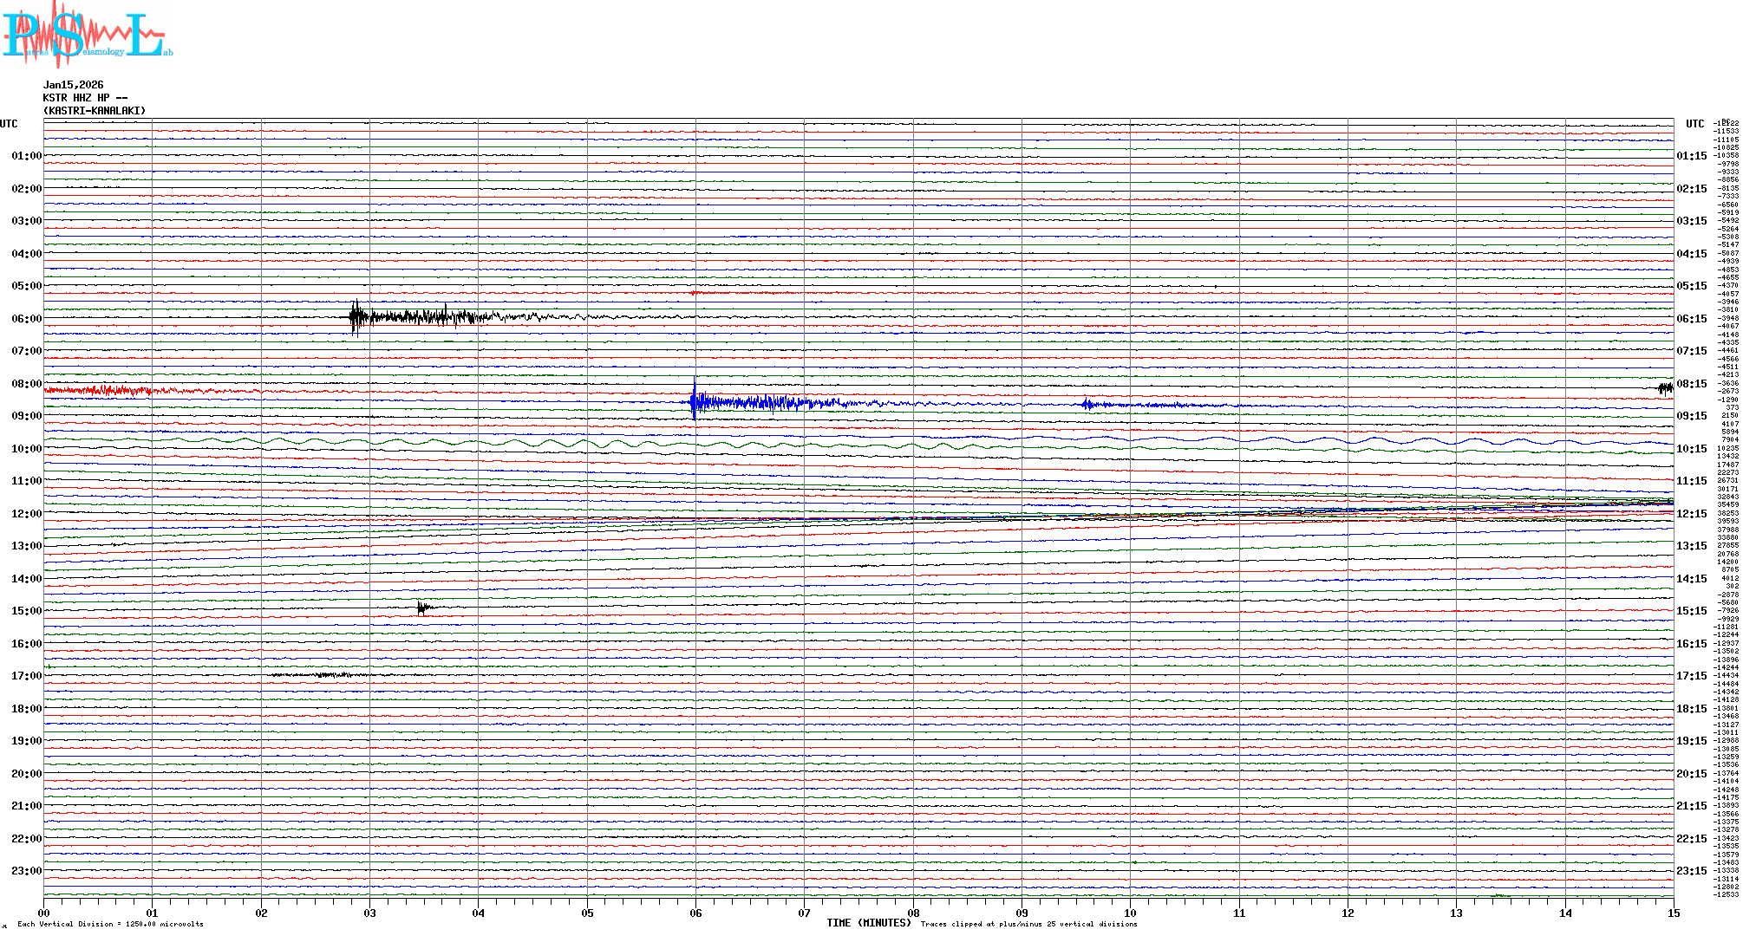
Task: Click the left UTC axis header
Action: click(x=9, y=124)
